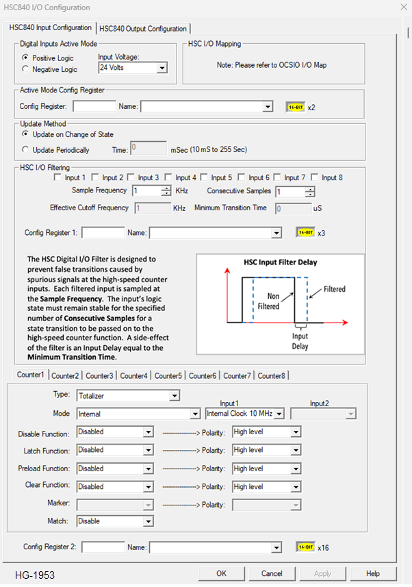Click the Config Register 1 input field

pos(103,232)
